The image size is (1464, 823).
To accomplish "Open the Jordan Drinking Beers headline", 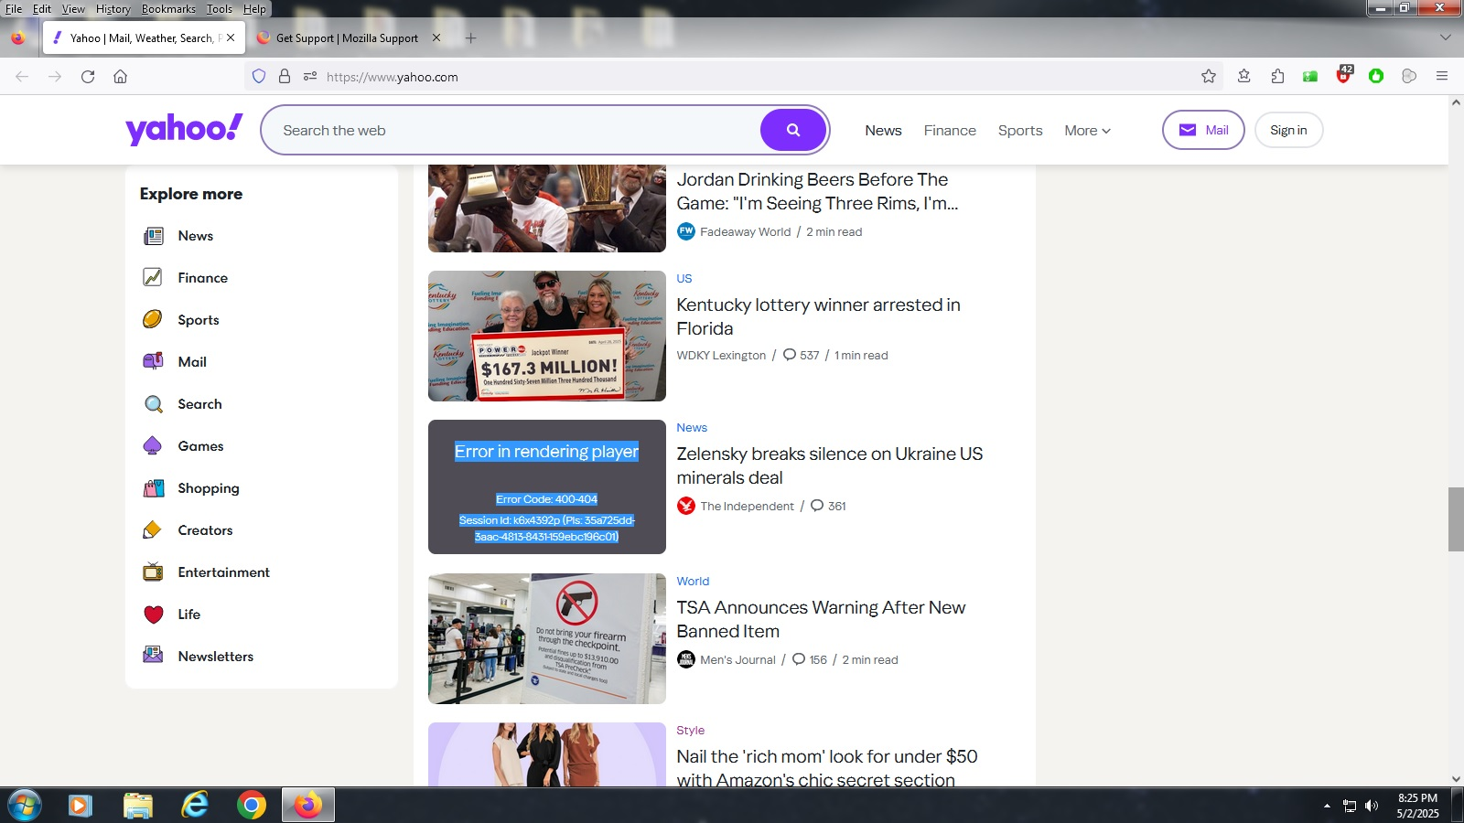I will coord(817,191).
